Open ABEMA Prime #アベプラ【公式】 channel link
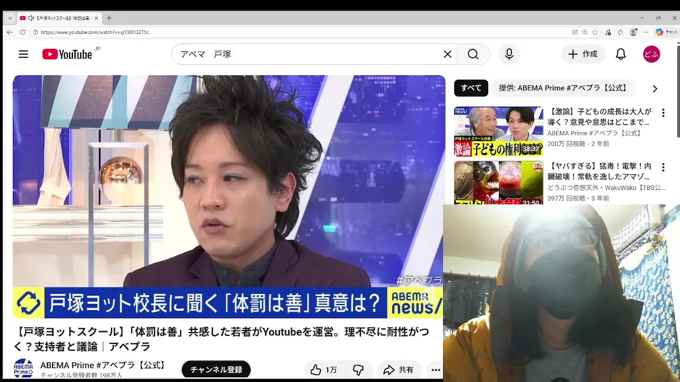Screen dimensions: 680x382 click(104, 365)
